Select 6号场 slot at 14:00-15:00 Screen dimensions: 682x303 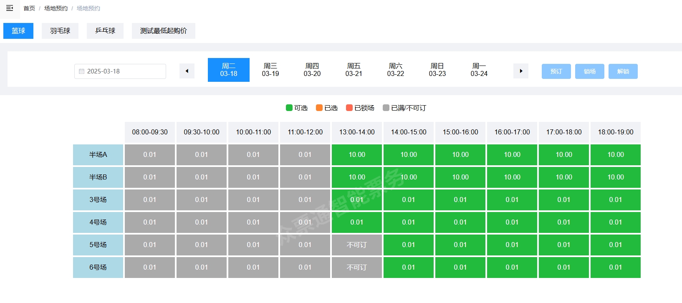point(409,268)
